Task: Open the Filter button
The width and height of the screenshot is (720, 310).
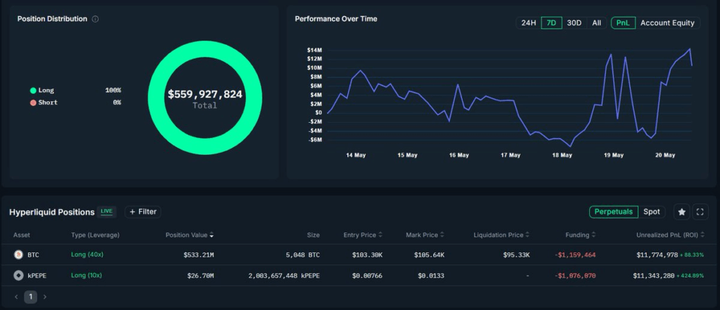Action: point(143,212)
